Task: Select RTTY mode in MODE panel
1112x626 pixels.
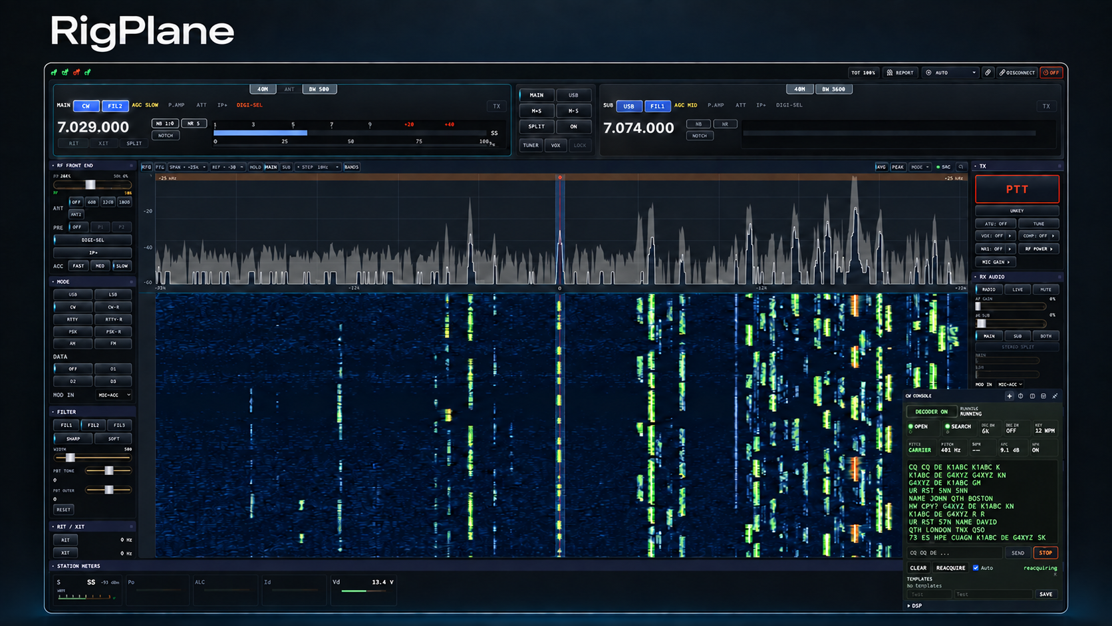Action: click(72, 319)
